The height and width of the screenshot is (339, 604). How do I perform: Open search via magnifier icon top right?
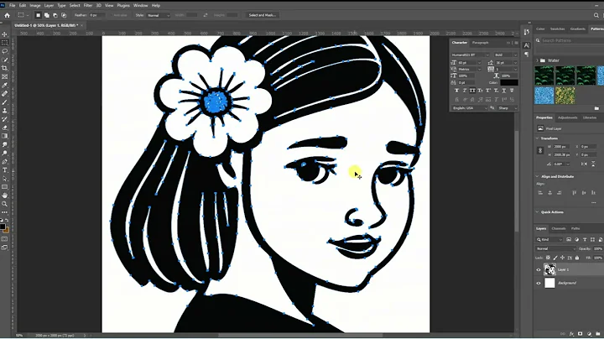point(596,15)
